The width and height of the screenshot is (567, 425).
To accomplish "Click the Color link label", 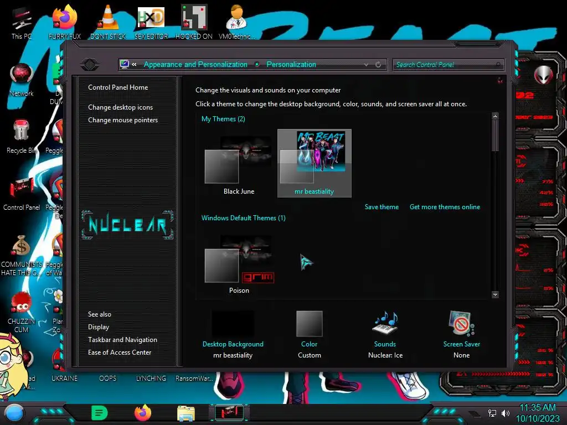I will [309, 344].
